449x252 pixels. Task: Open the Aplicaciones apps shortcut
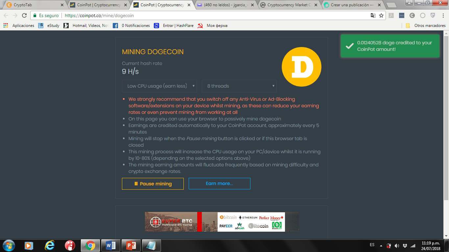click(x=19, y=26)
